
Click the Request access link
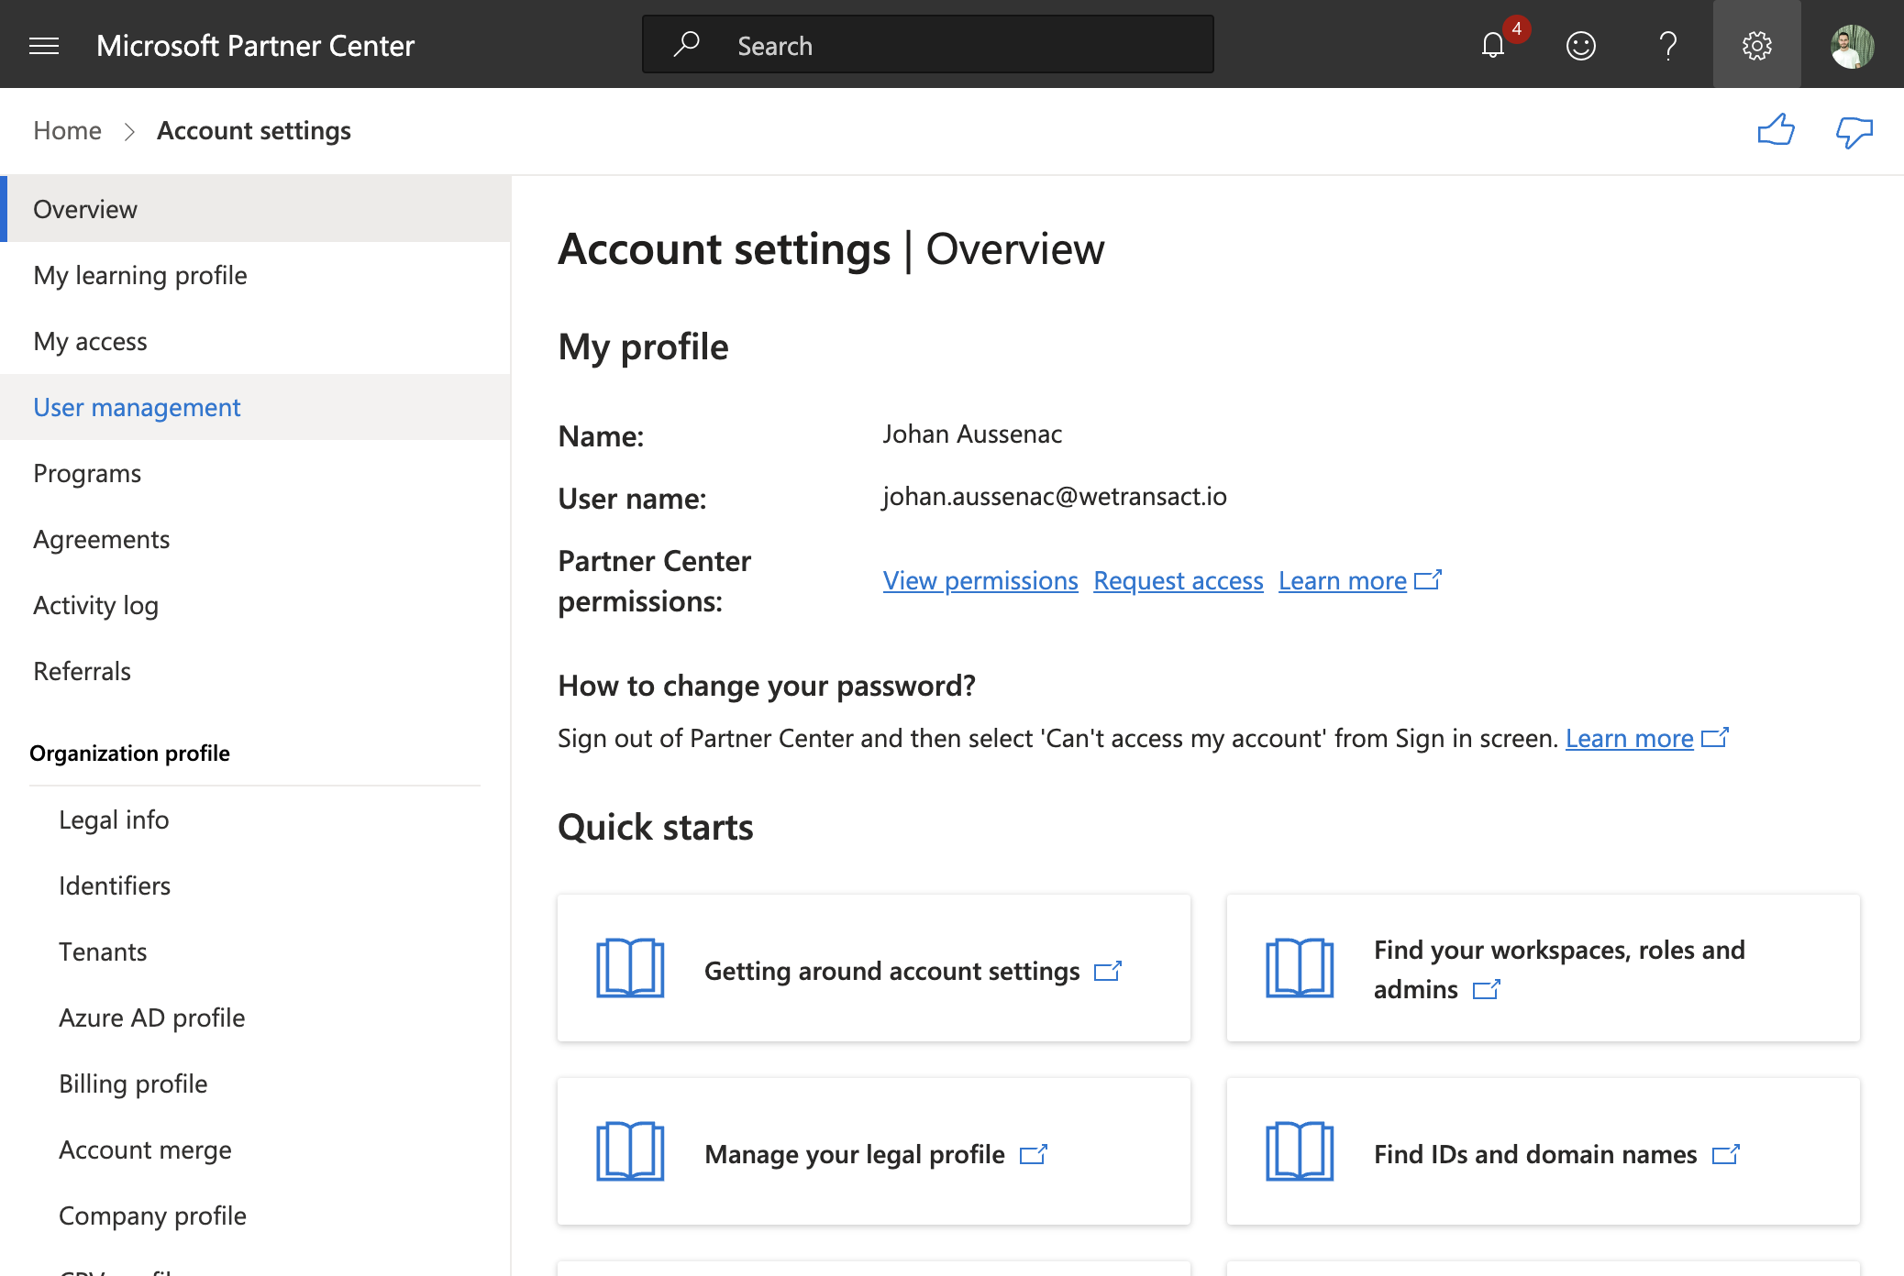(1179, 580)
